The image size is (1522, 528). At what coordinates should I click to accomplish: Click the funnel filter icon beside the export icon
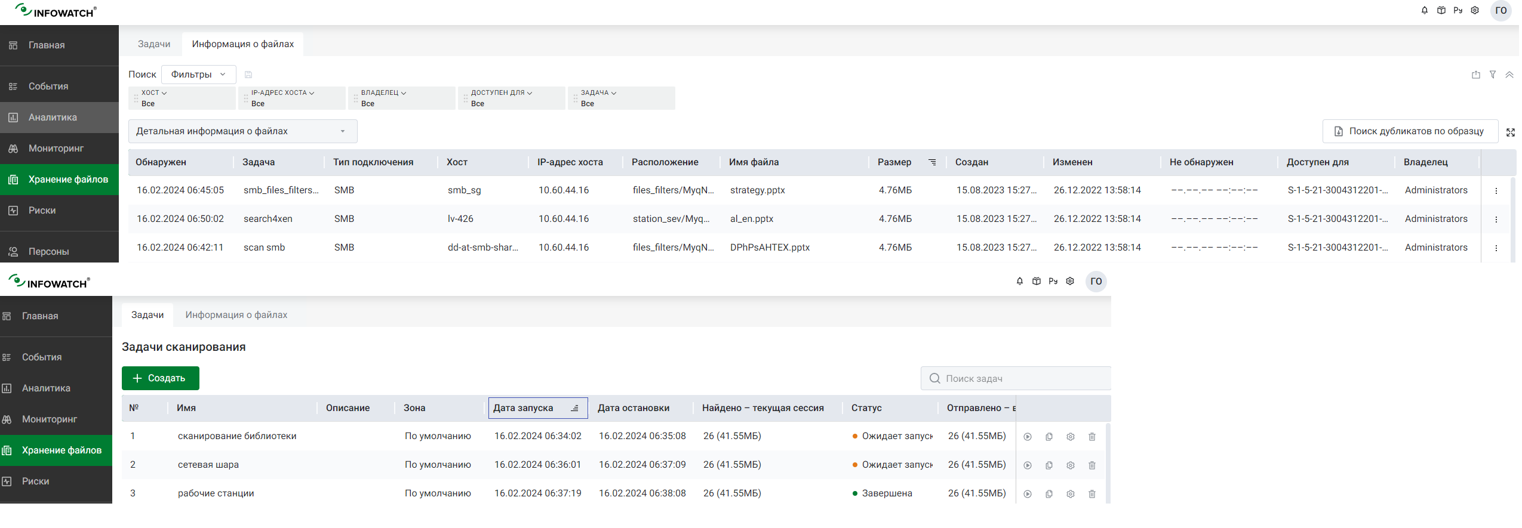pyautogui.click(x=1492, y=75)
